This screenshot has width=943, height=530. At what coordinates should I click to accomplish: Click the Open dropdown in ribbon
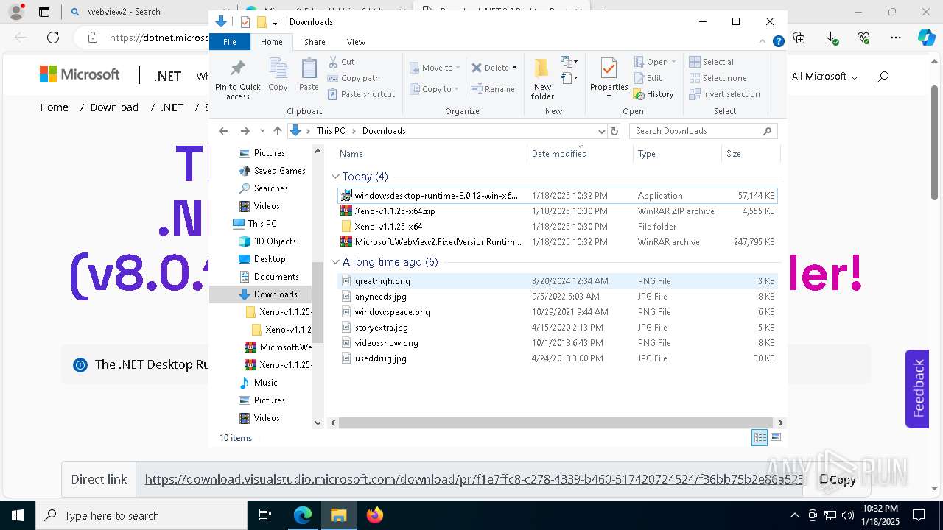click(x=654, y=62)
